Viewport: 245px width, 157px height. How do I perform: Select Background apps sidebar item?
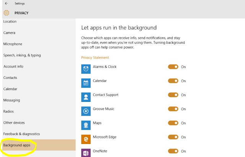point(39,145)
